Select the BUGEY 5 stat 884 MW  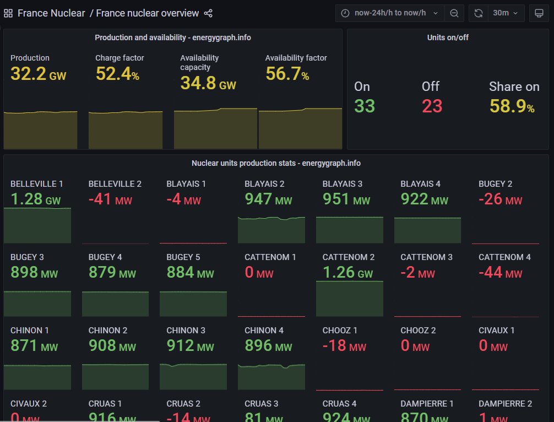point(190,272)
